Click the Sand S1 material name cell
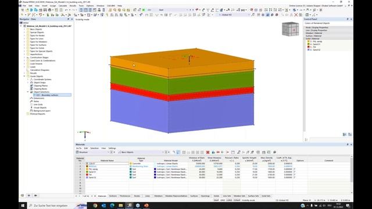The height and width of the screenshot is (209, 372). click(x=107, y=172)
